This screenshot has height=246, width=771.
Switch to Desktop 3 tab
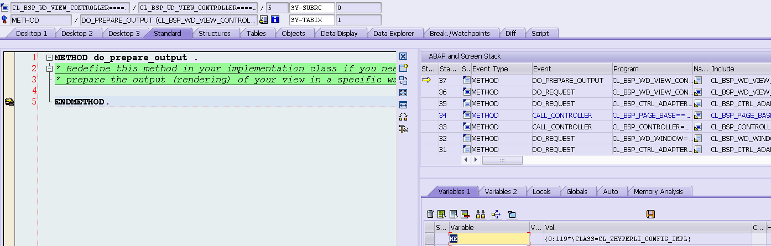[x=124, y=33]
